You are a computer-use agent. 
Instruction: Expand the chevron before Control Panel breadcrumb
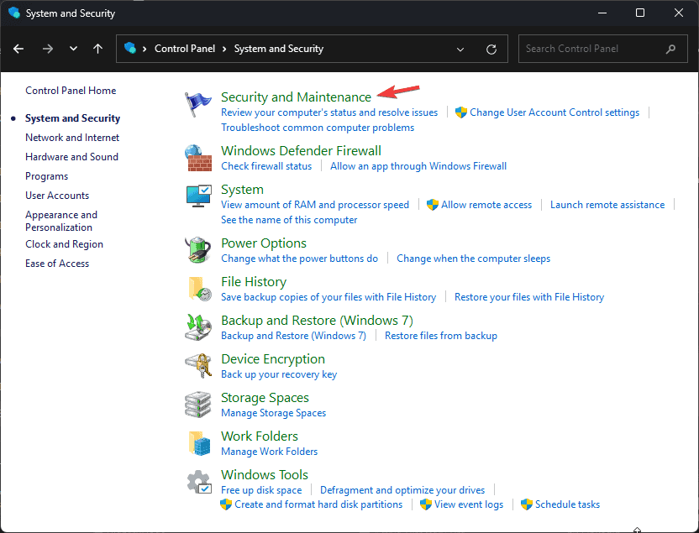click(145, 49)
